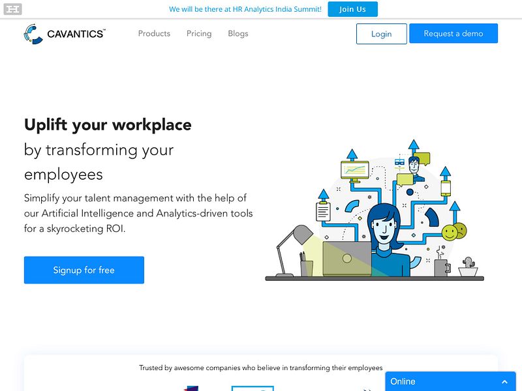The height and width of the screenshot is (391, 522).
Task: Click the hero illustration of woman at laptop
Action: (375, 210)
